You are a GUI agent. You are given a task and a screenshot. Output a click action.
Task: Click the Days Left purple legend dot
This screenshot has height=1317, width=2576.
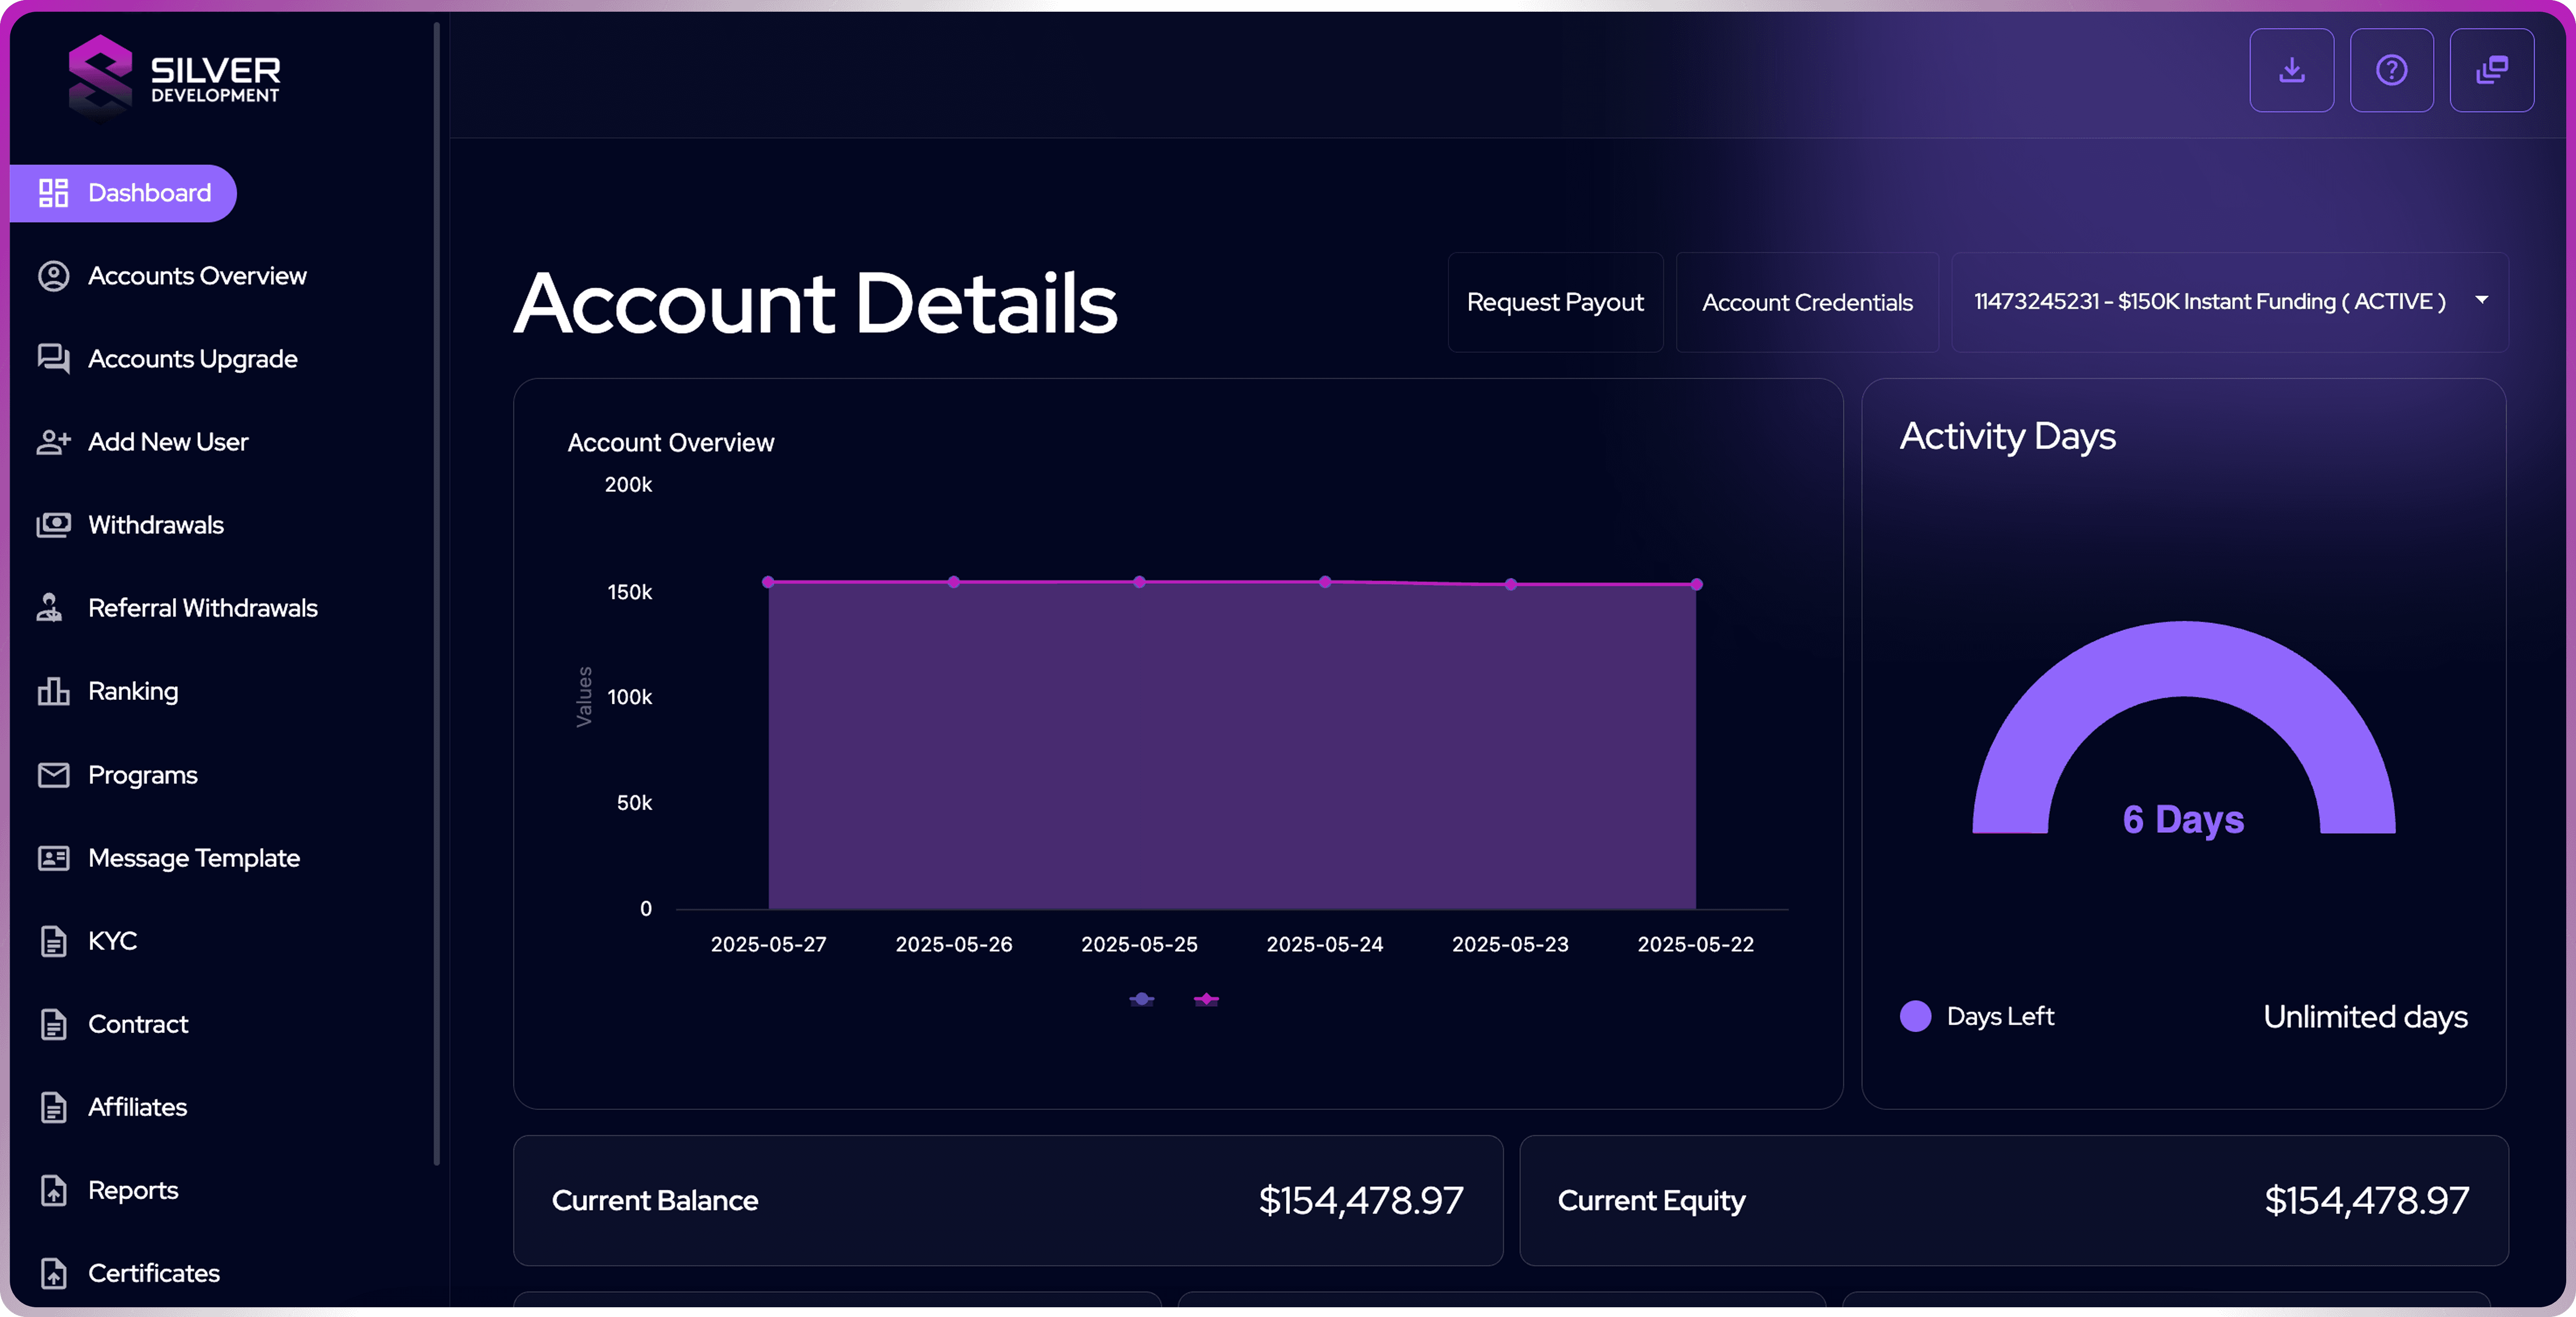tap(1915, 1016)
